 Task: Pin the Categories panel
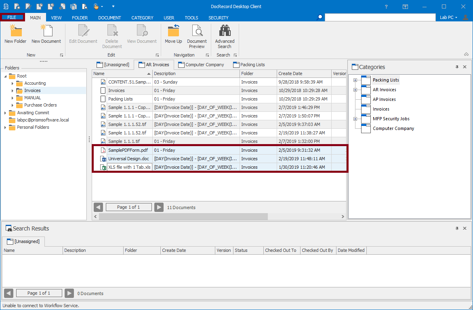pos(457,67)
